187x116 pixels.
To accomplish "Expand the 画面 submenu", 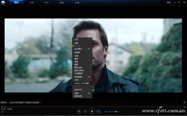I will coord(82,65).
